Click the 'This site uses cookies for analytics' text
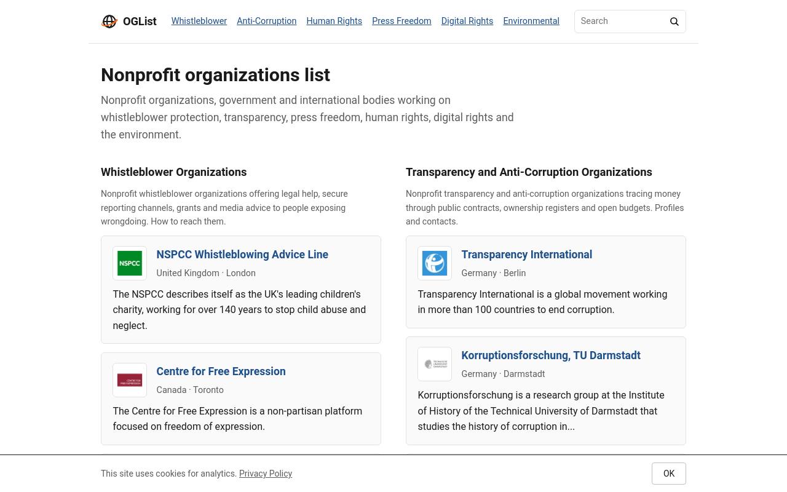The width and height of the screenshot is (787, 492). (x=168, y=474)
